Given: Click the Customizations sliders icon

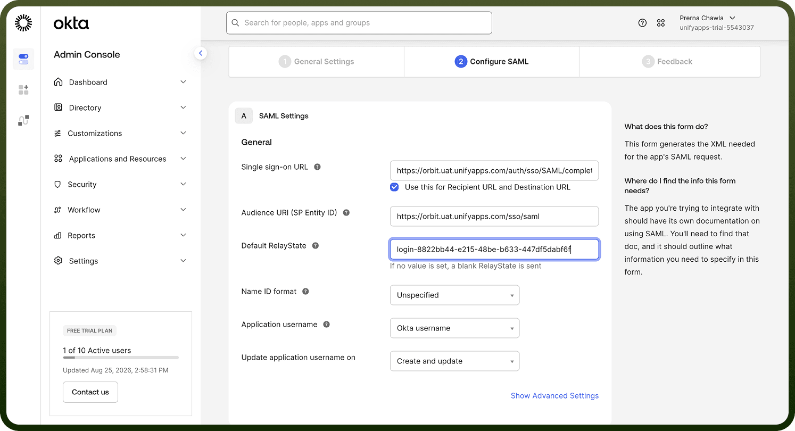Looking at the screenshot, I should pos(57,133).
